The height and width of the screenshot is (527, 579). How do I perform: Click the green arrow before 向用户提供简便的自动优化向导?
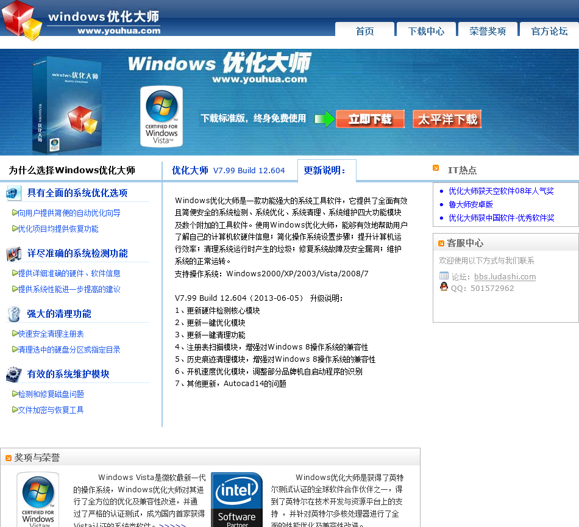pos(15,212)
